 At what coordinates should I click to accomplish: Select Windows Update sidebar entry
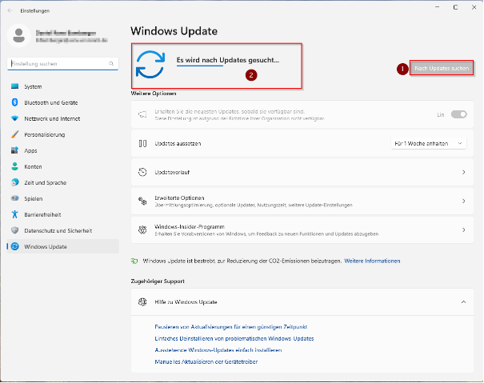(62, 246)
